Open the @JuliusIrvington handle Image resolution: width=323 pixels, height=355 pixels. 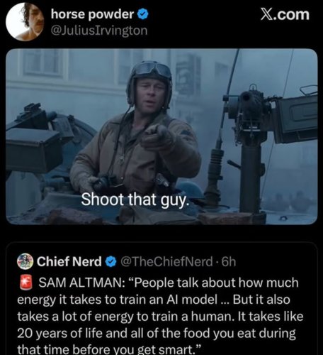tap(99, 31)
